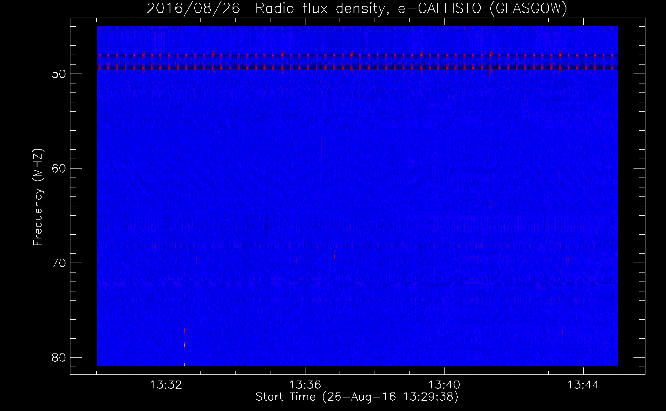Screen dimensions: 666x411
Task: Click the lower dark interference band near 49.5 MHz
Action: click(x=357, y=67)
